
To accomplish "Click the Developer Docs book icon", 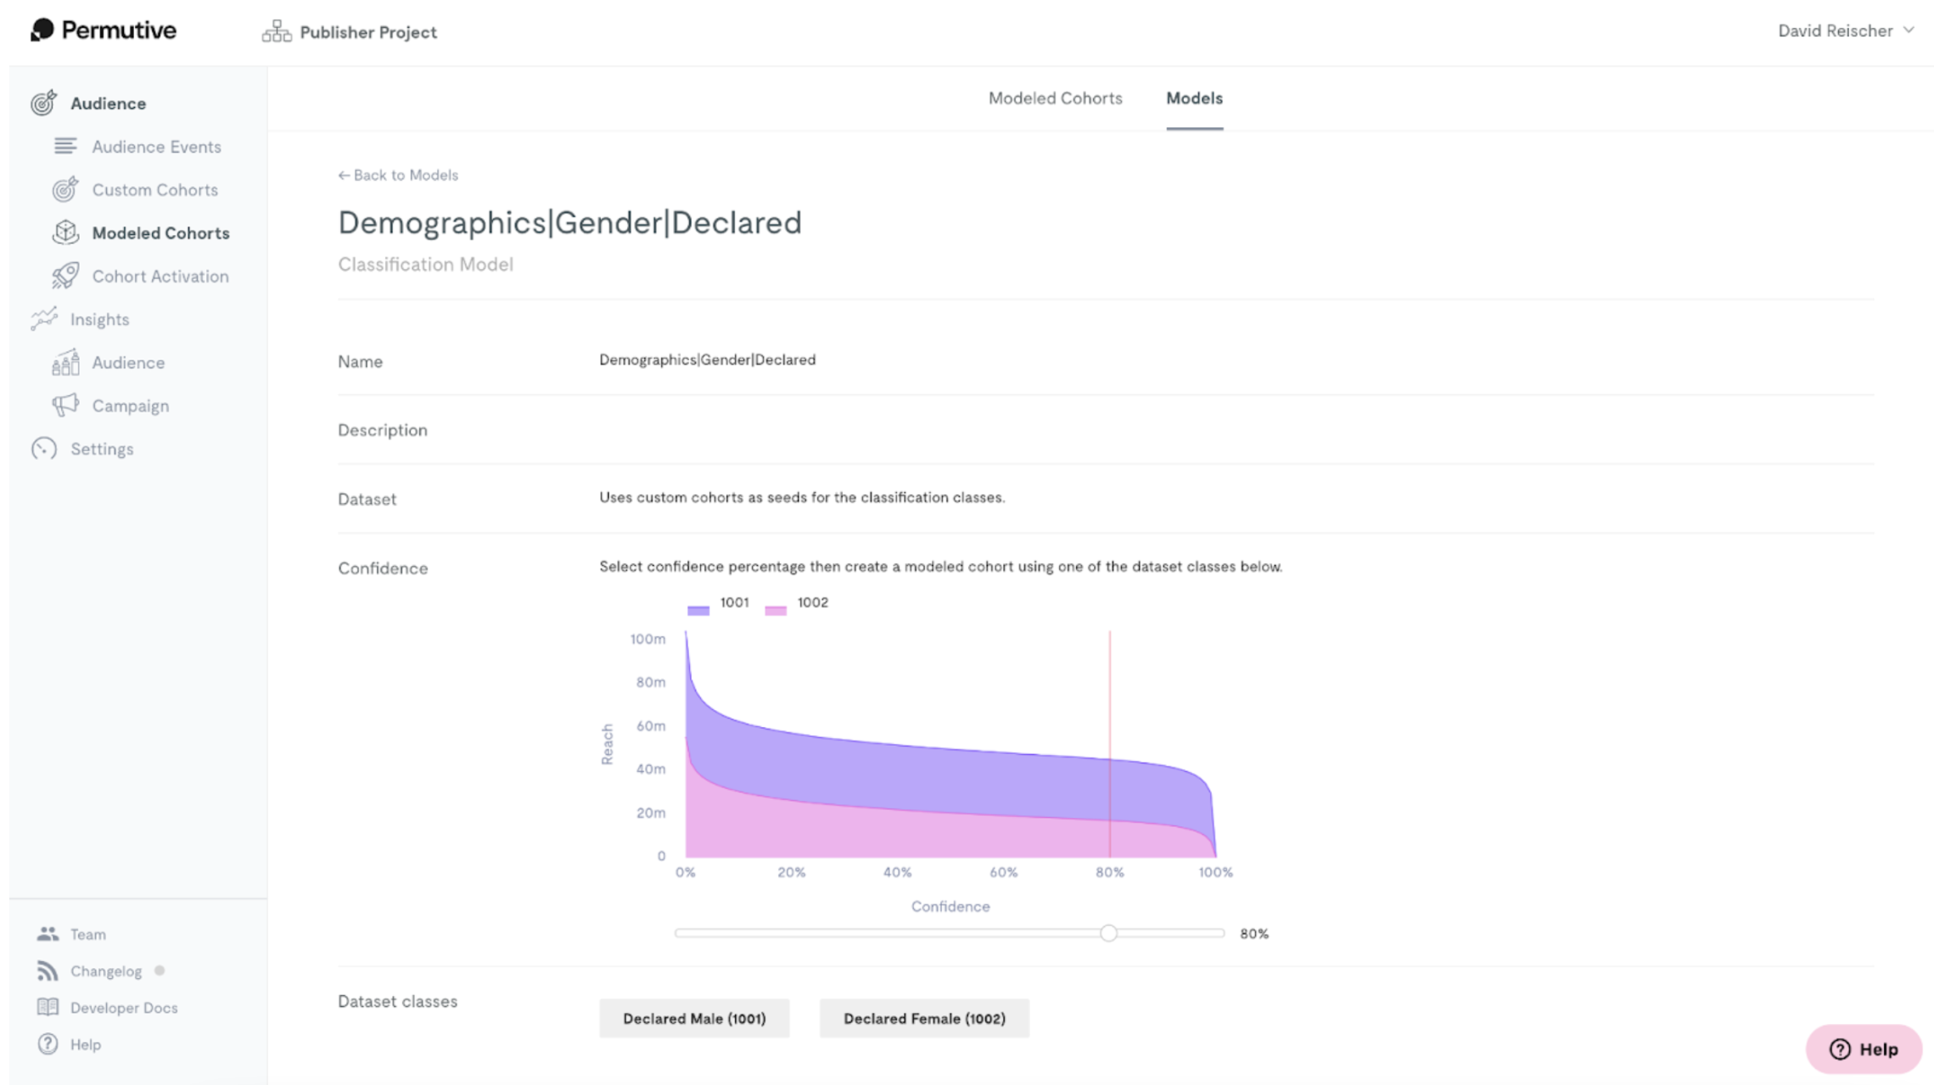I will coord(48,1007).
